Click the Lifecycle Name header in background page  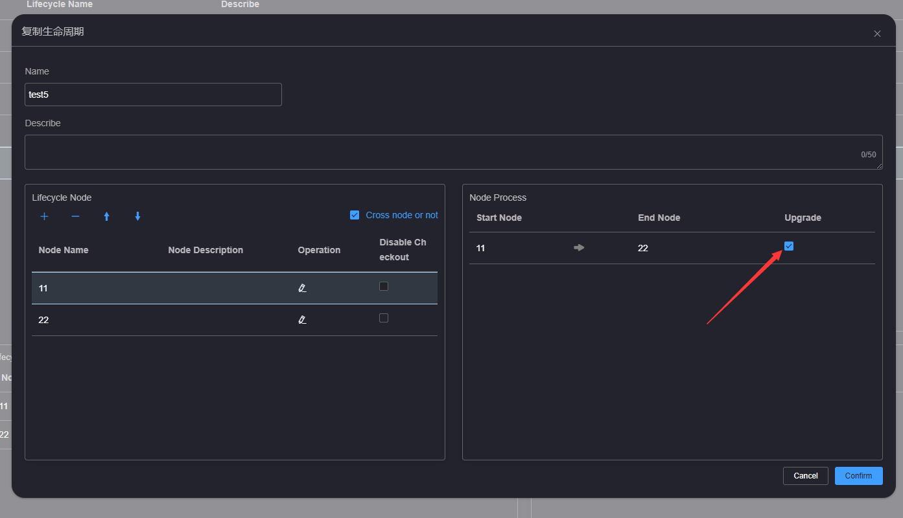pos(60,5)
